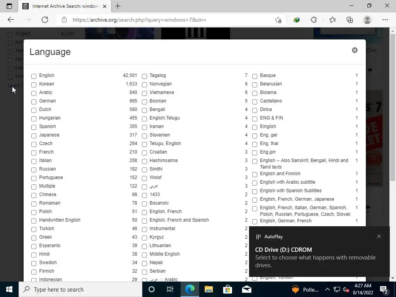Show hidden system tray icons
The height and width of the screenshot is (297, 396).
tap(327, 289)
